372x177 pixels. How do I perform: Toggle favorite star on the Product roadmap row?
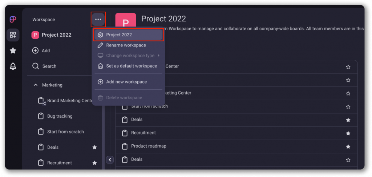[348, 146]
